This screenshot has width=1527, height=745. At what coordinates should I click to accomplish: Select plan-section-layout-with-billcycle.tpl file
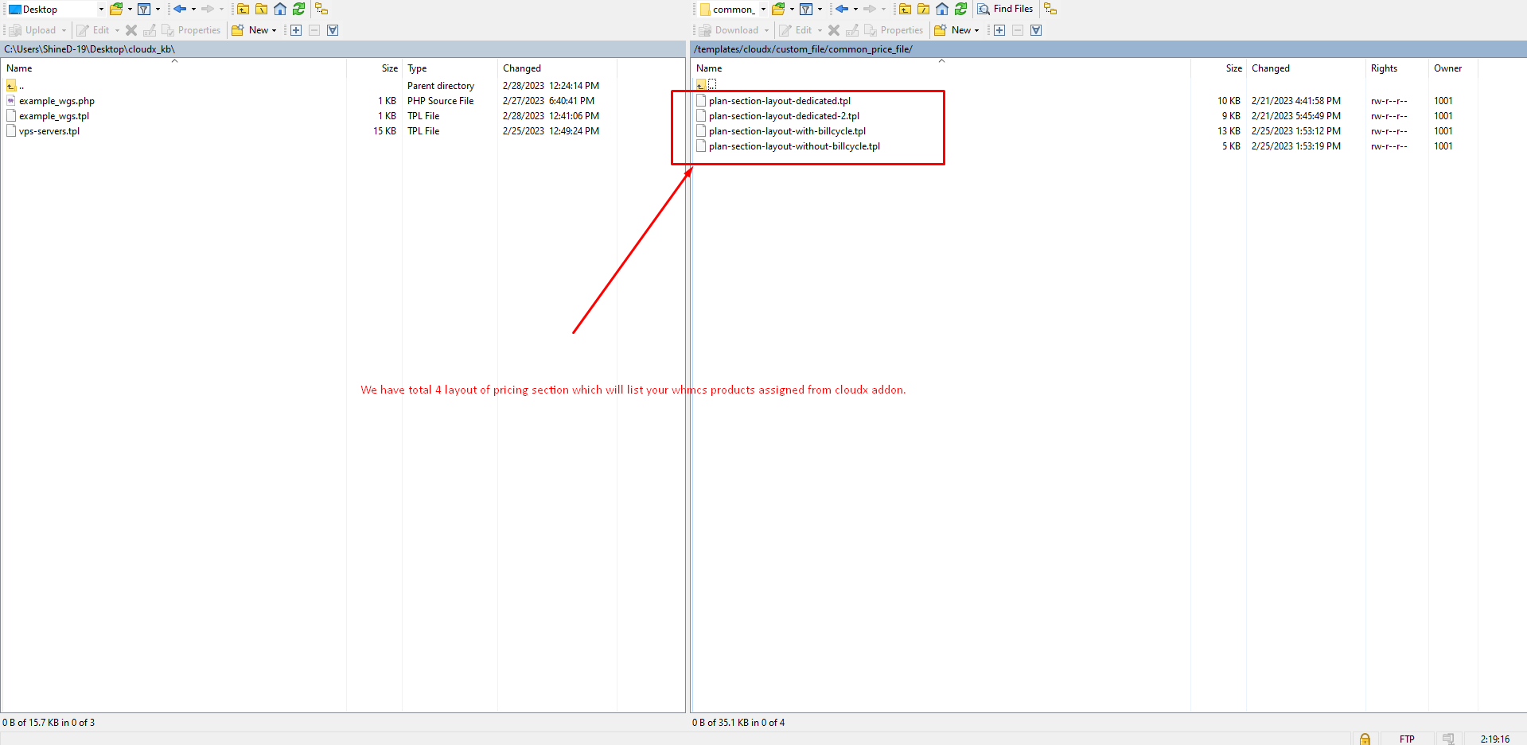pos(787,131)
